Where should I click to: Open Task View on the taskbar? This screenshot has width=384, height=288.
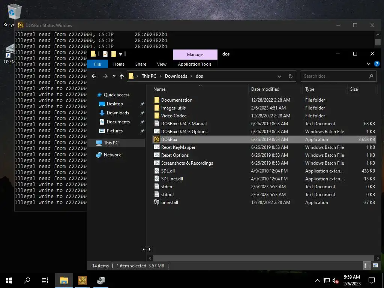[45, 280]
